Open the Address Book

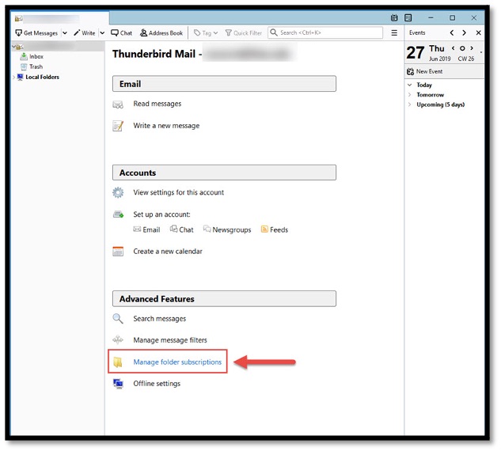coord(161,33)
